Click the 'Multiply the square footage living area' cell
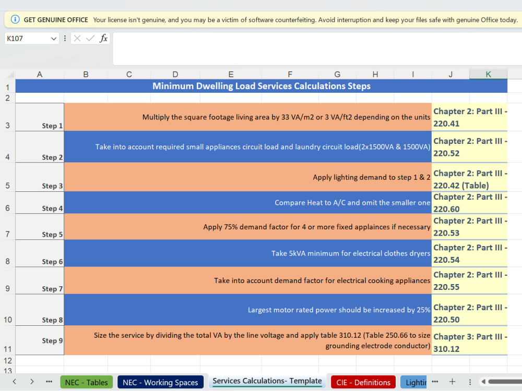This screenshot has width=522, height=391. coord(247,117)
